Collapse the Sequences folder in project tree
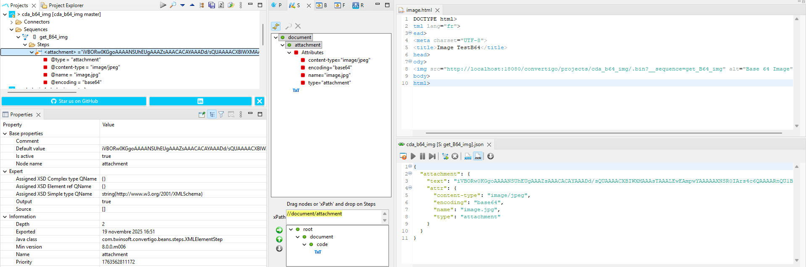Image resolution: width=806 pixels, height=267 pixels. (12, 30)
